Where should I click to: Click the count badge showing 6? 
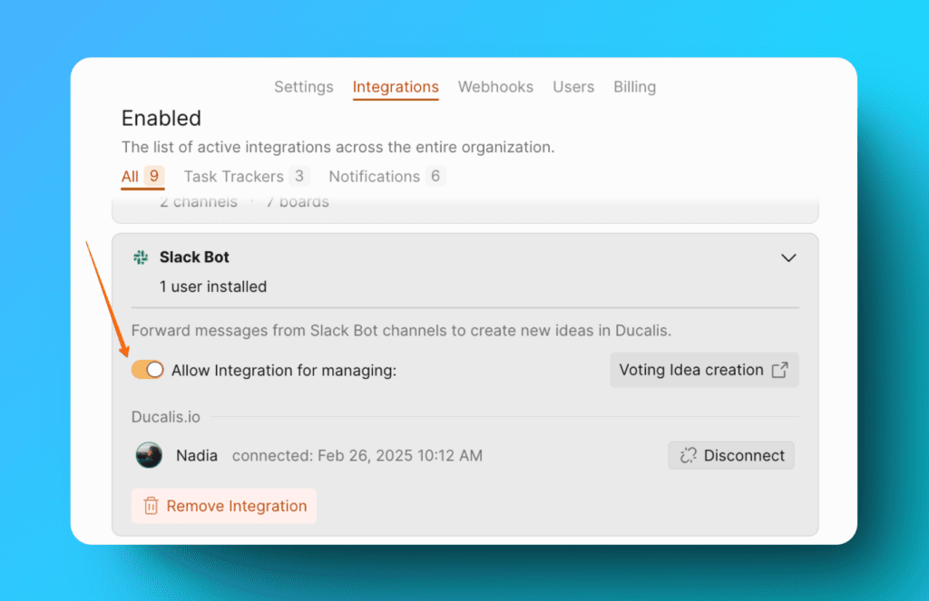pos(435,176)
